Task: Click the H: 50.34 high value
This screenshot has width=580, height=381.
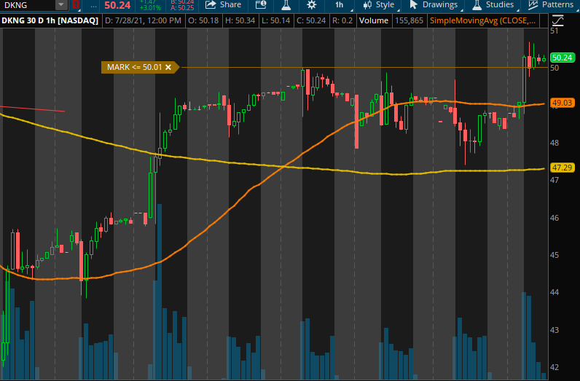Action: click(240, 20)
